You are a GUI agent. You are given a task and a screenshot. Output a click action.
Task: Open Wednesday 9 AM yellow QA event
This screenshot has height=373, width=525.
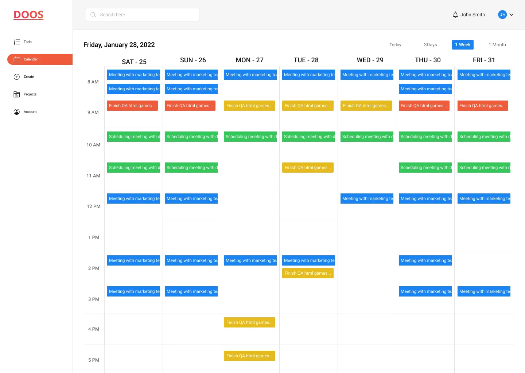tap(366, 106)
